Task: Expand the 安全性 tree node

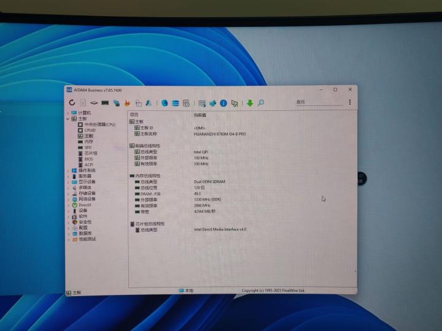Action: point(68,223)
